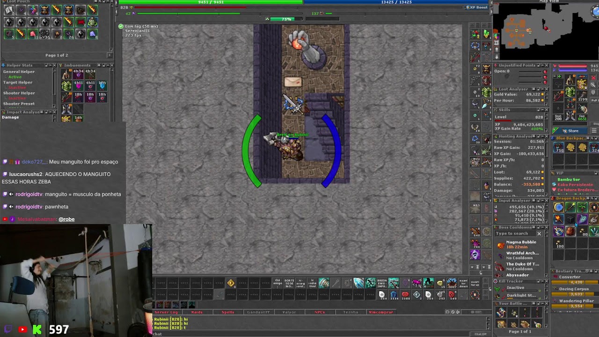Image resolution: width=599 pixels, height=337 pixels.
Task: Open Input Analyser panel options menu
Action: (534, 200)
